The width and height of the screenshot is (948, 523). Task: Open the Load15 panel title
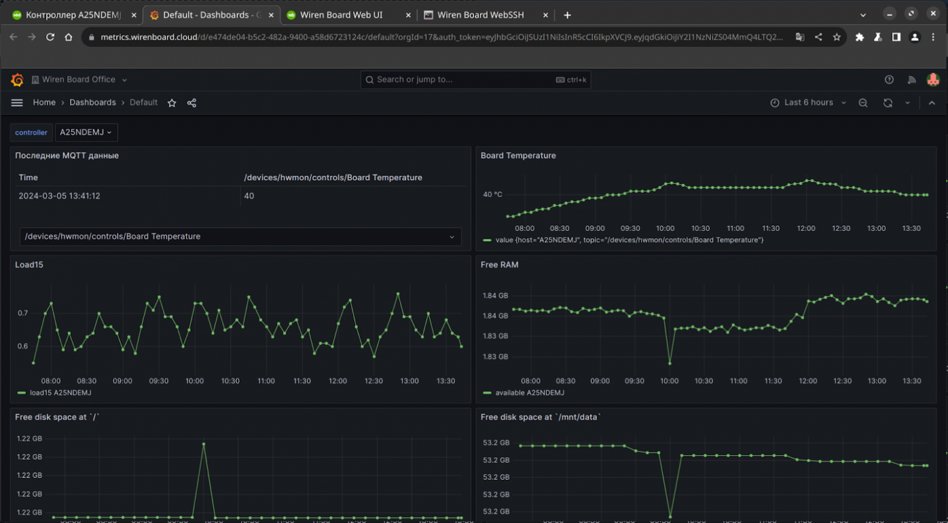click(x=29, y=265)
